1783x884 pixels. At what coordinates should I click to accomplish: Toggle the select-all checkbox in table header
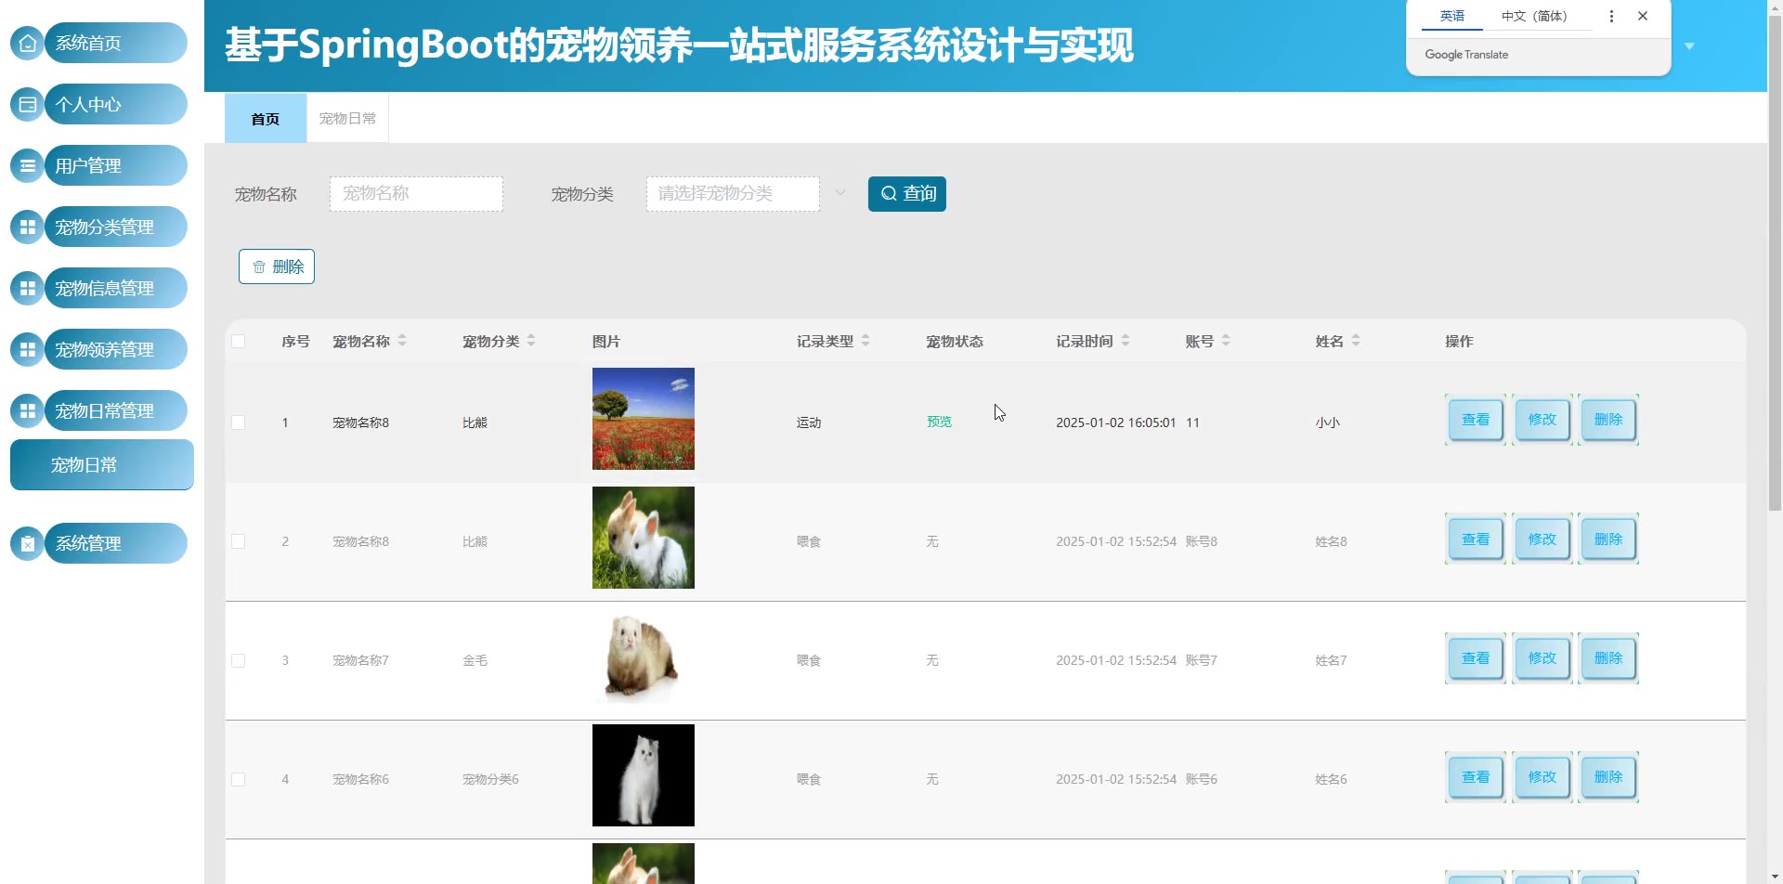point(239,342)
